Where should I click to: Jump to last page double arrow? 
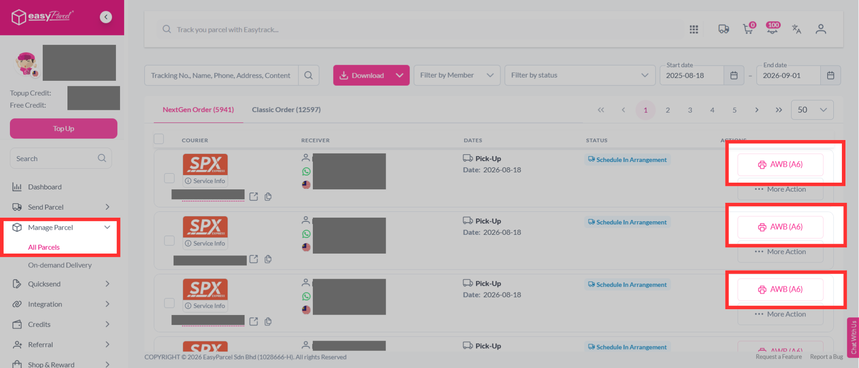coord(779,110)
